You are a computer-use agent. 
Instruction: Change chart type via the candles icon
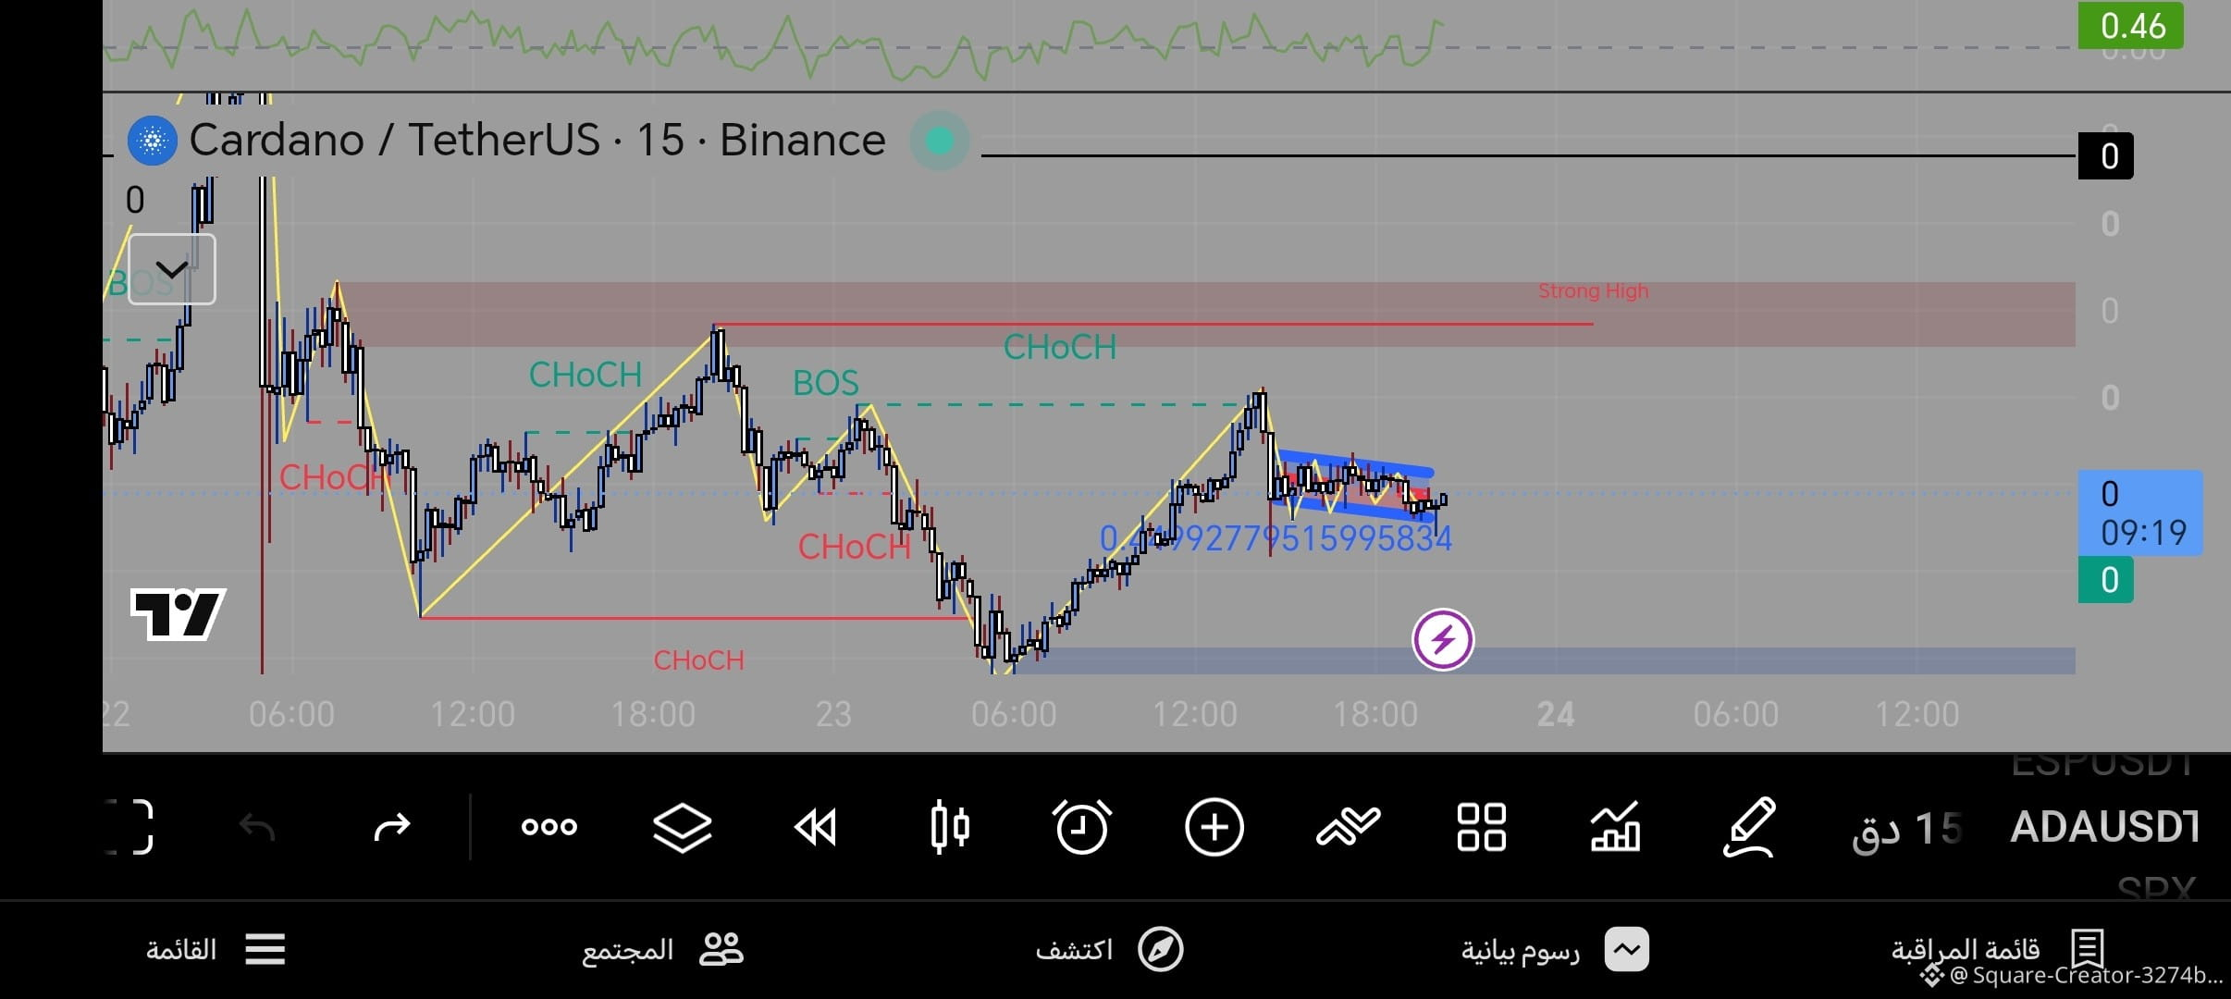(949, 827)
